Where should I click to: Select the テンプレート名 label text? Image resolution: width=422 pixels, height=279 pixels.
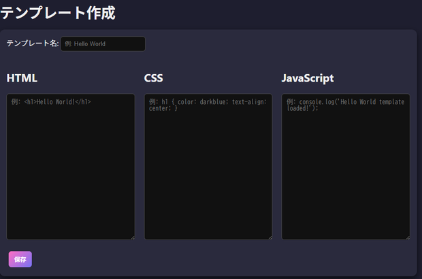[x=33, y=44]
